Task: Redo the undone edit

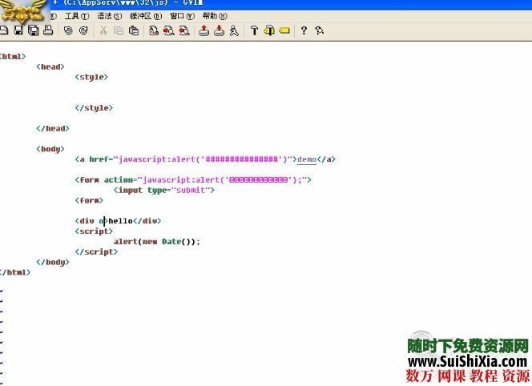Action: coord(83,30)
